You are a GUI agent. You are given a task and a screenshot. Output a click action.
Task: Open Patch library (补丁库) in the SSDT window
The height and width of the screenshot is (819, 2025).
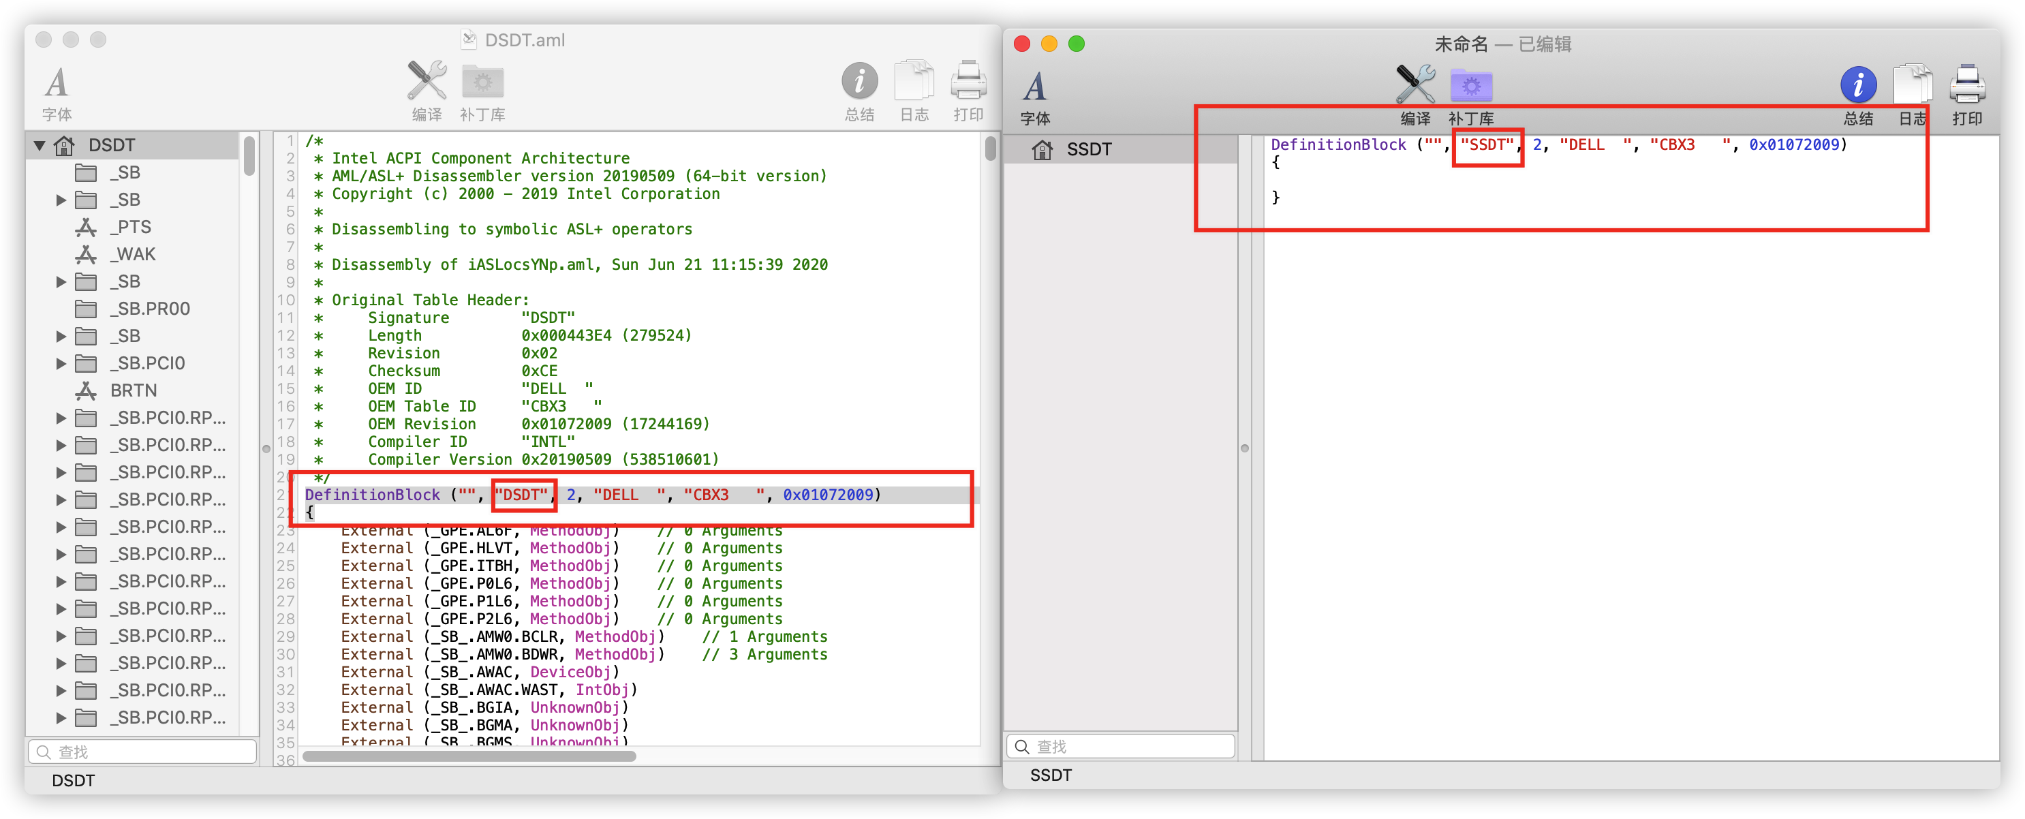click(1471, 85)
